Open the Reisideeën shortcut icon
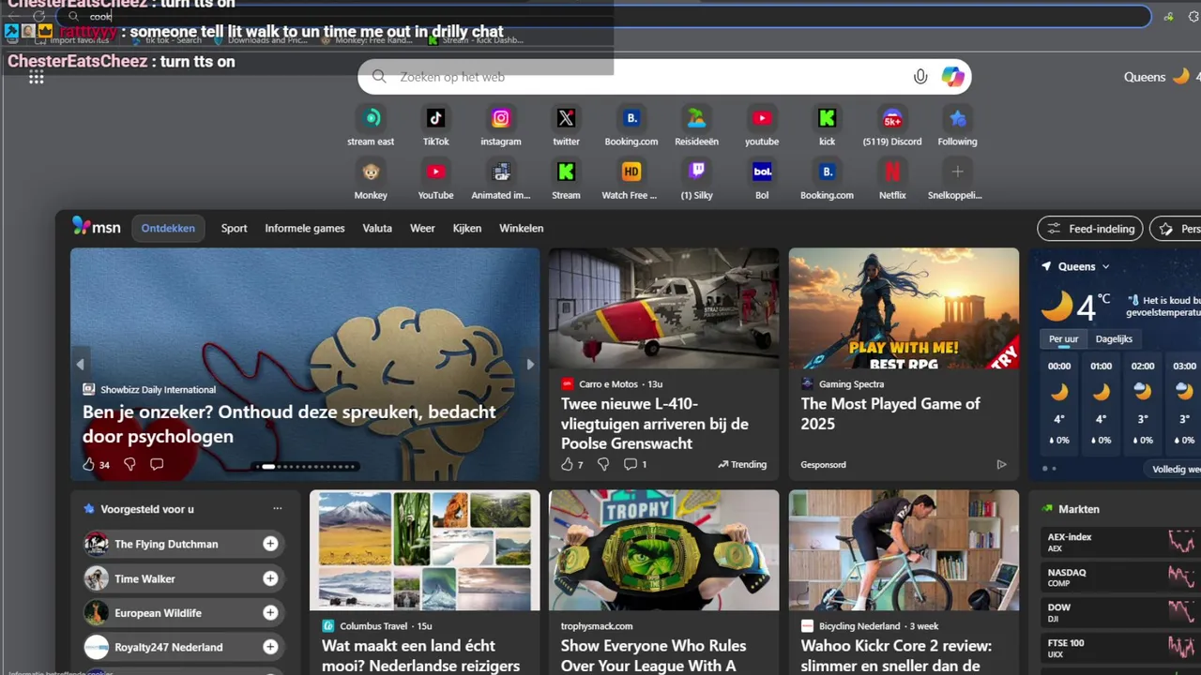 coord(696,118)
